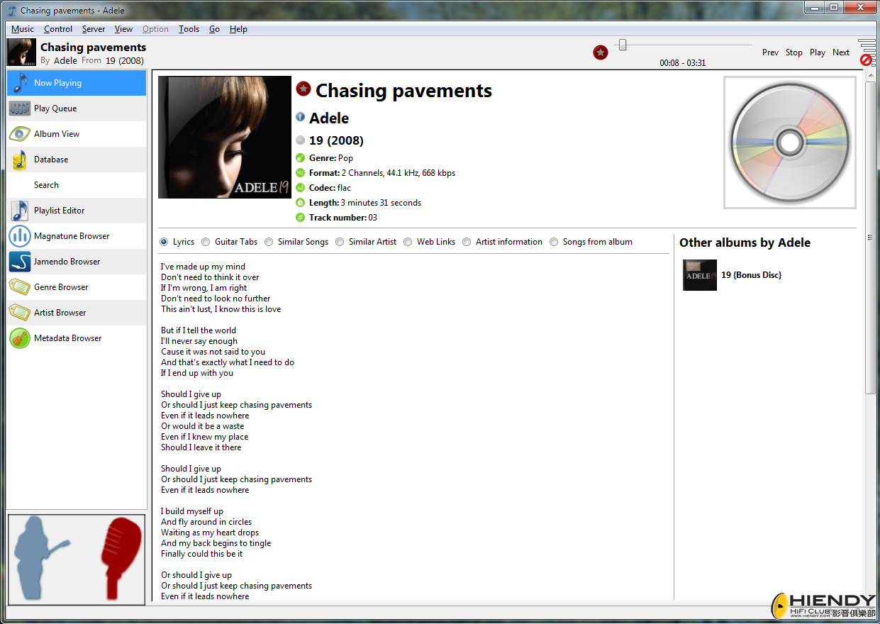
Task: Choose the Web Links radio button
Action: (x=408, y=242)
